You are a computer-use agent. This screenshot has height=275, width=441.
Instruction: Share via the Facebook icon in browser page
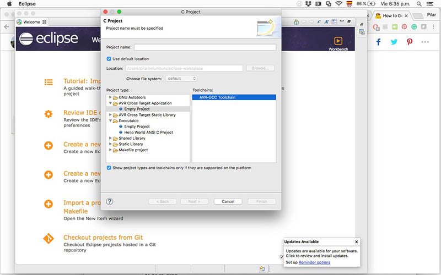(378, 42)
